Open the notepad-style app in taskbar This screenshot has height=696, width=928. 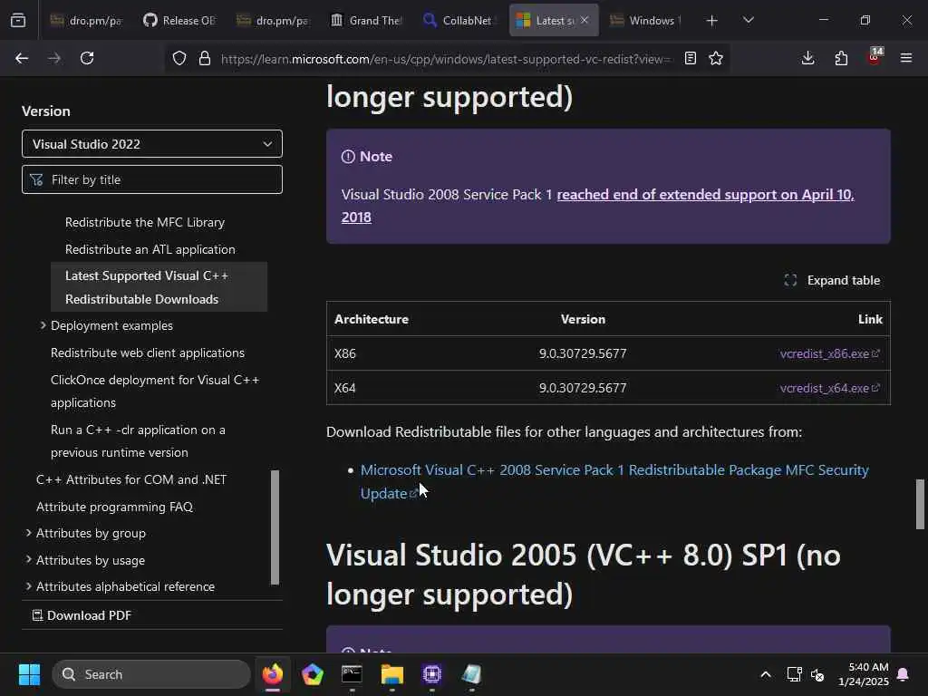471,674
